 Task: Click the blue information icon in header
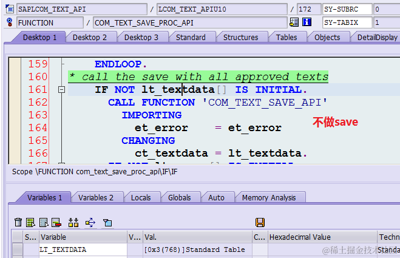[x=307, y=22]
